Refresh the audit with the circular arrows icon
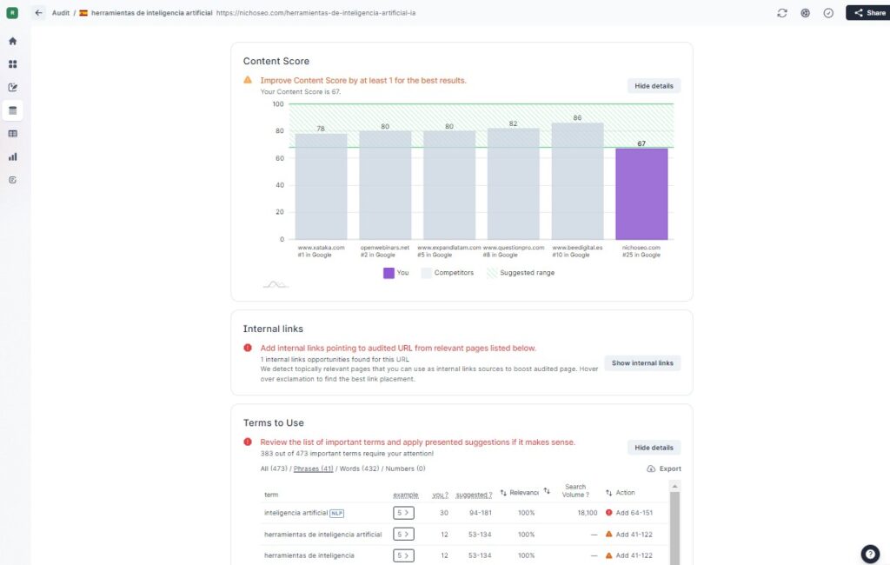 782,13
